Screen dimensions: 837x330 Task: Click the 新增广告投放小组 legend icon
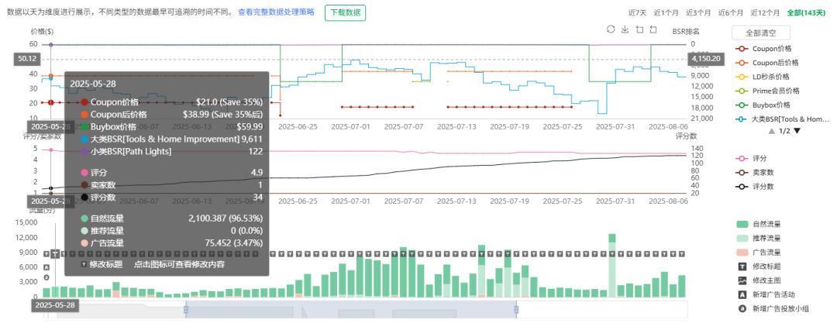(742, 308)
